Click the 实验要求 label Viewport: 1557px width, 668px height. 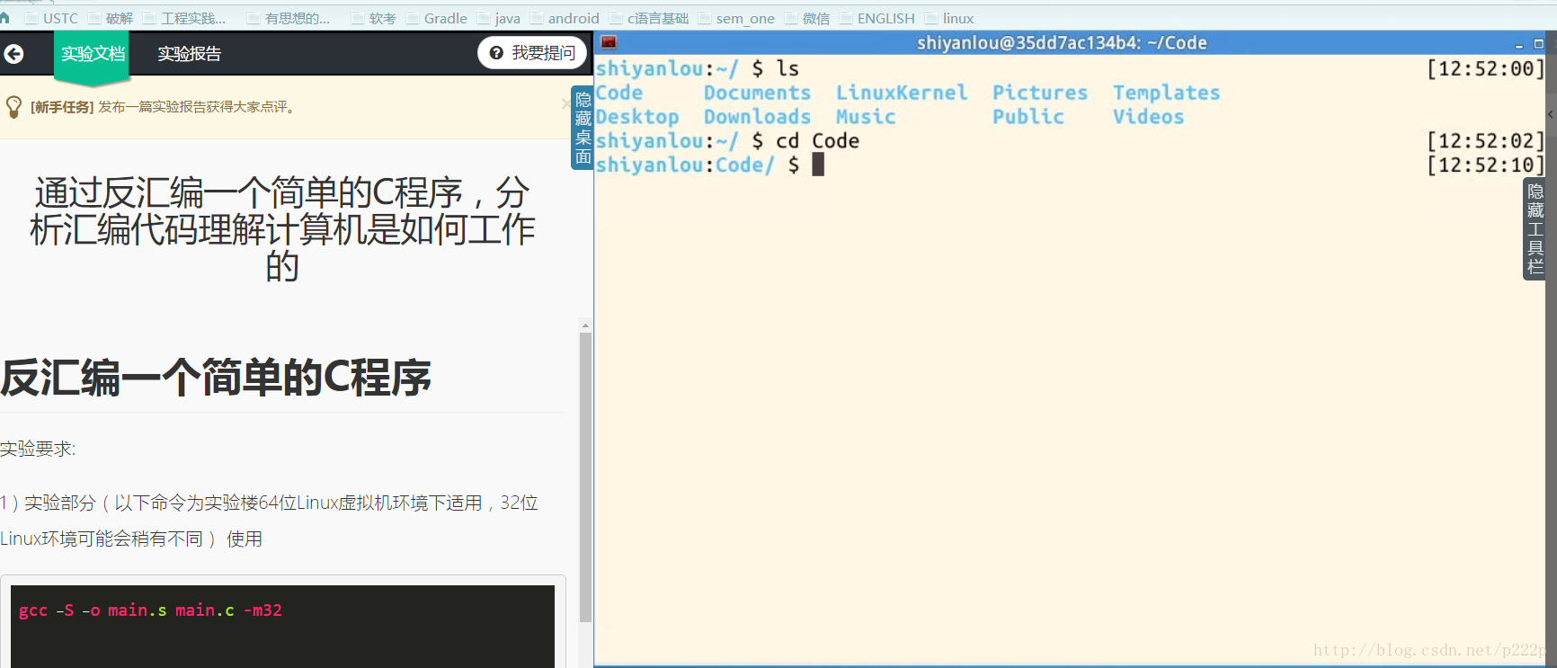point(38,449)
